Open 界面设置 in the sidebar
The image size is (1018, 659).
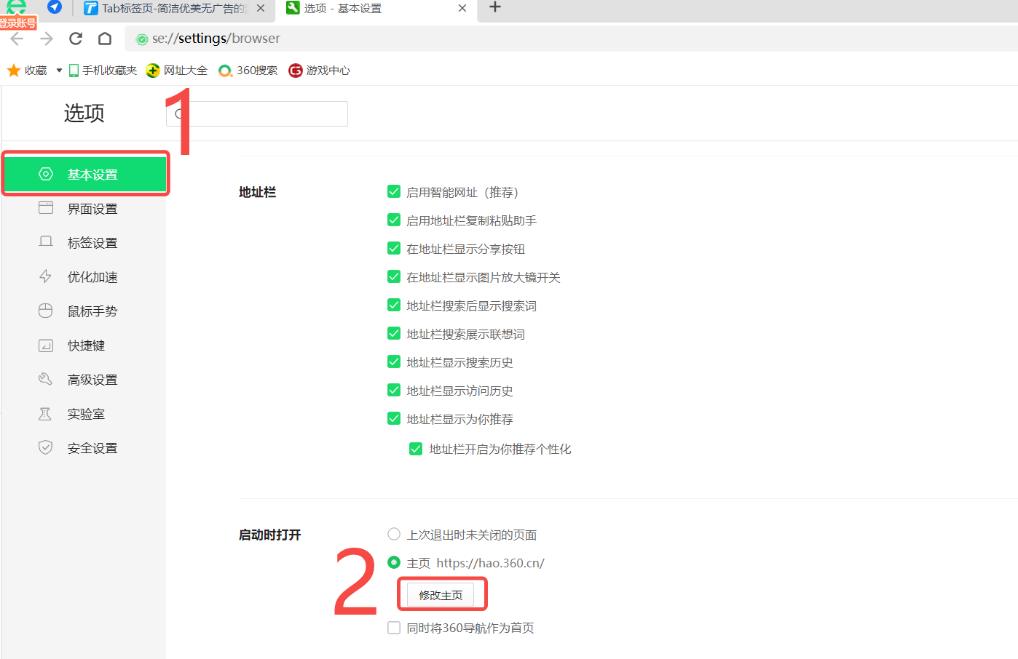click(92, 209)
